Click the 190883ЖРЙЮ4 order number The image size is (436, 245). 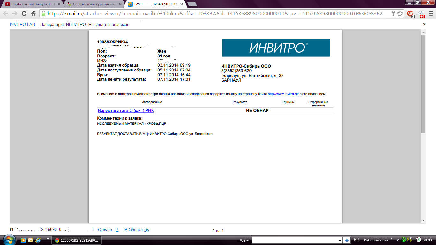pyautogui.click(x=112, y=42)
